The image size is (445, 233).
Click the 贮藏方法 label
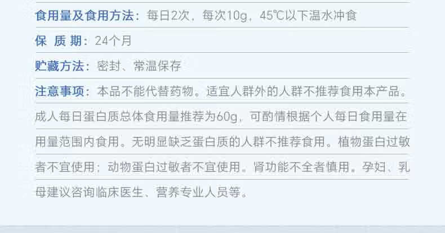tap(59, 66)
